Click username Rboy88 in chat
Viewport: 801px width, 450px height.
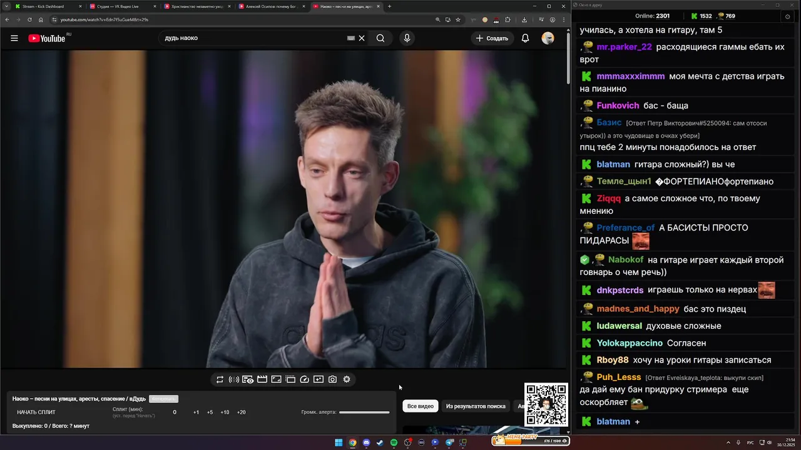613,360
